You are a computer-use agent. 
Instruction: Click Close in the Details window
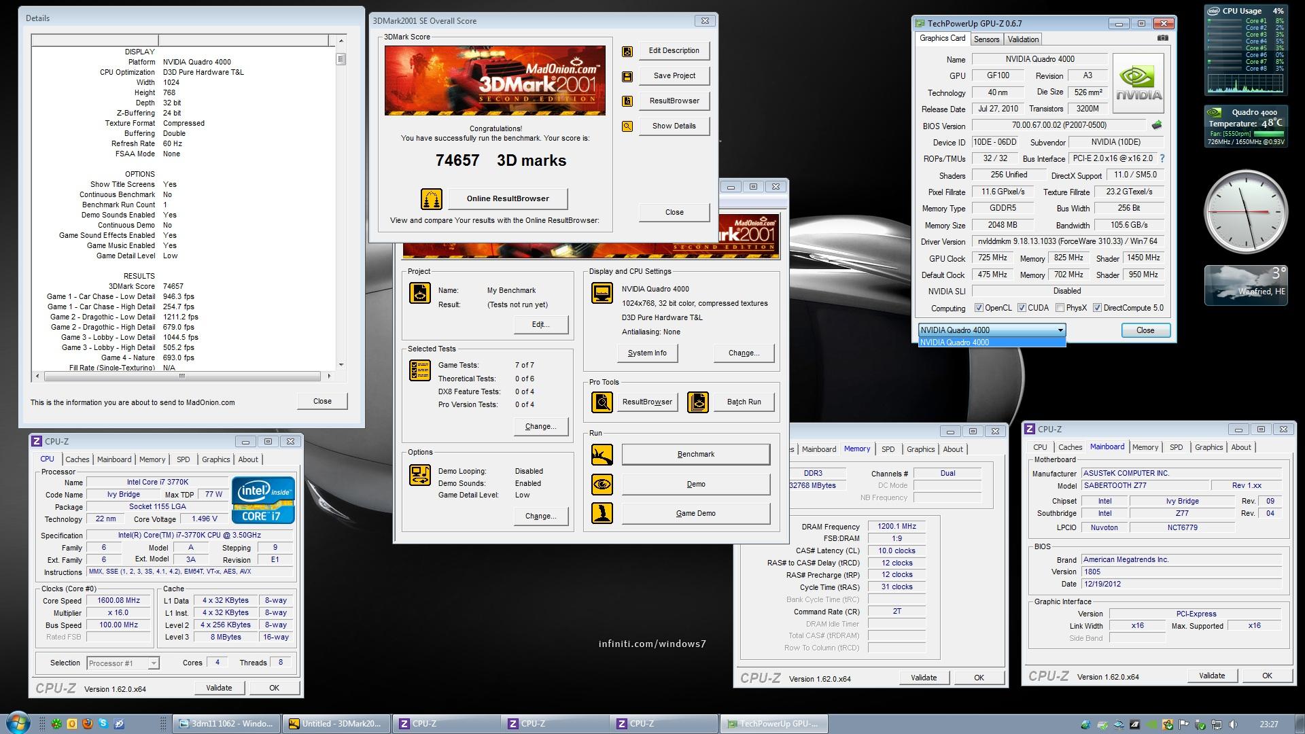pos(322,401)
